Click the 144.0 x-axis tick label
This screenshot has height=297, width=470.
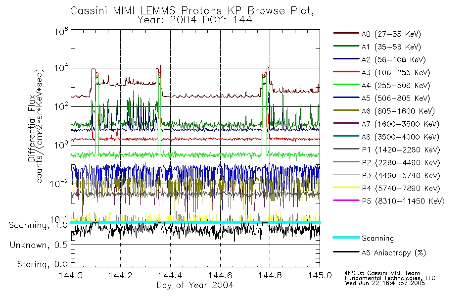coord(71,275)
